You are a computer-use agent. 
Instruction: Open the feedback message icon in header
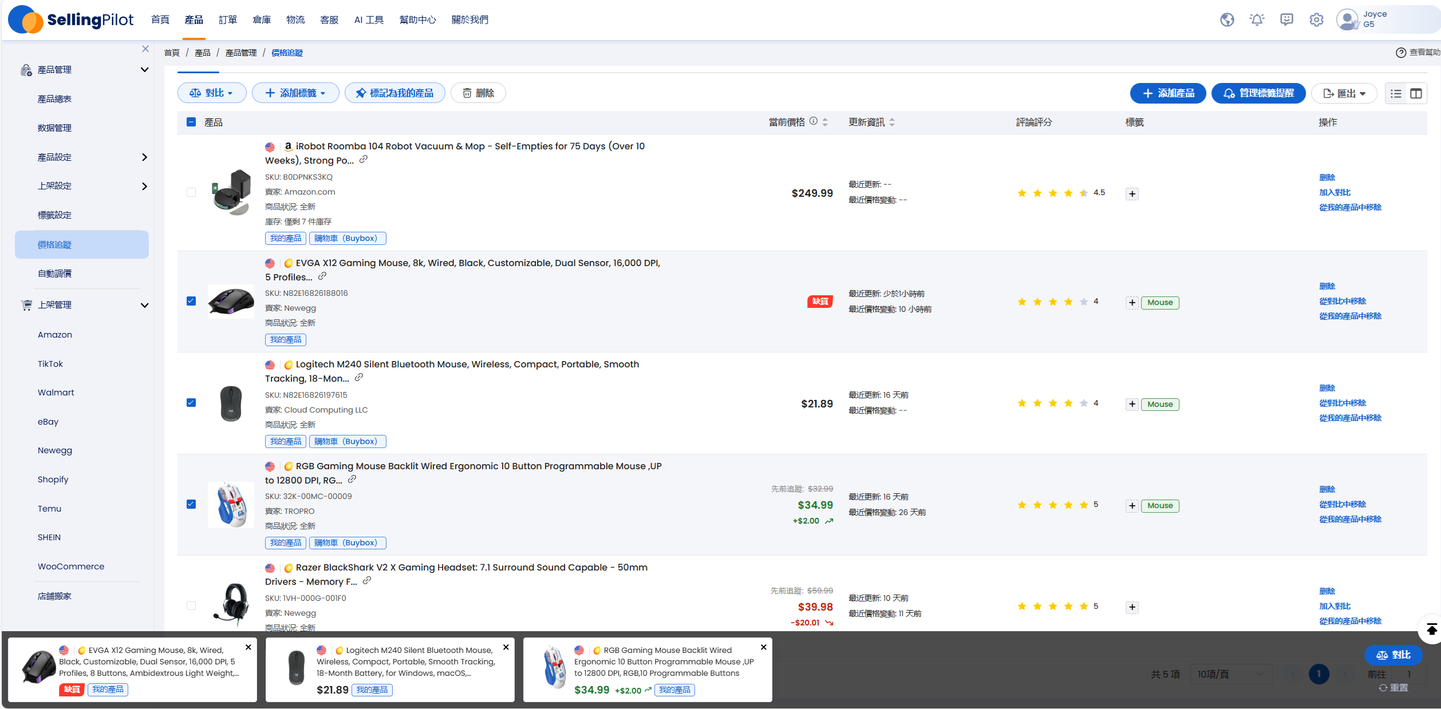(x=1286, y=20)
